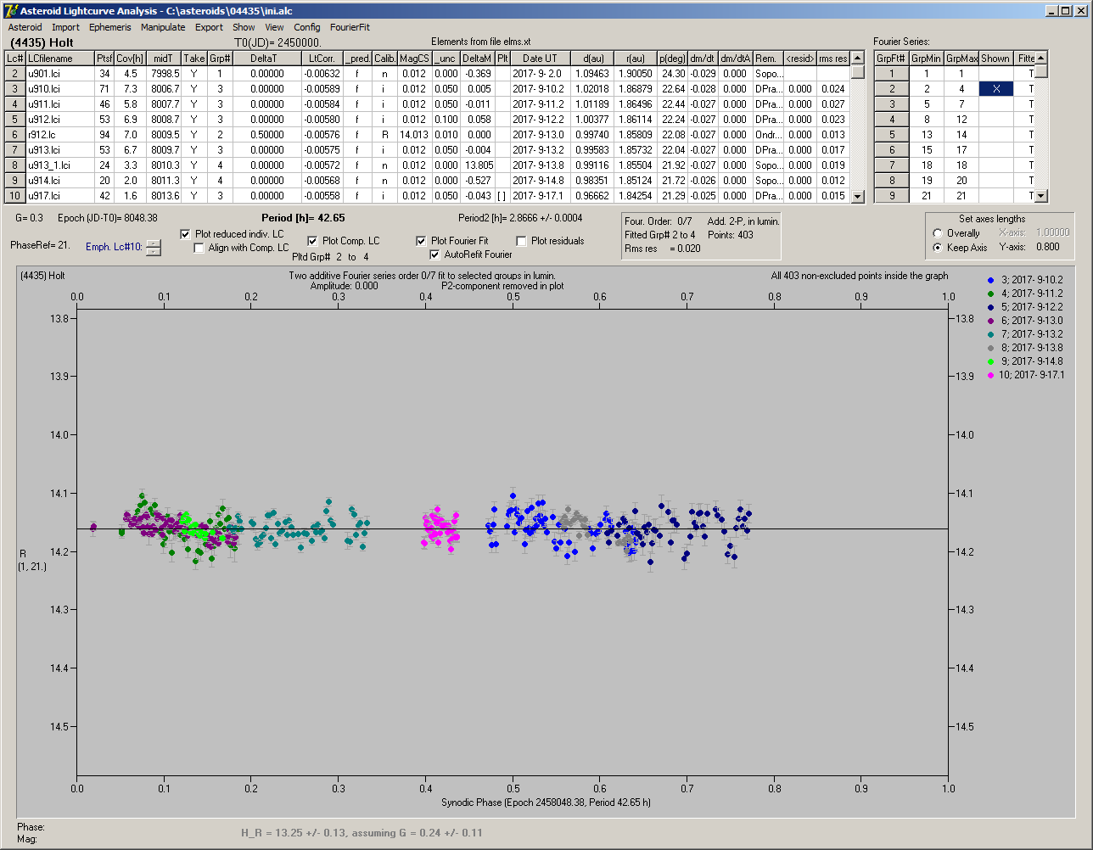
Task: Toggle the Plot Comp. LC checkbox
Action: click(313, 241)
